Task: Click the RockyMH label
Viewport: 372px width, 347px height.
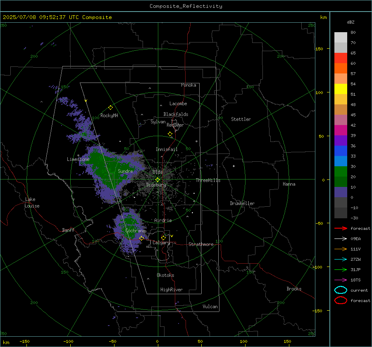Action: click(x=109, y=116)
